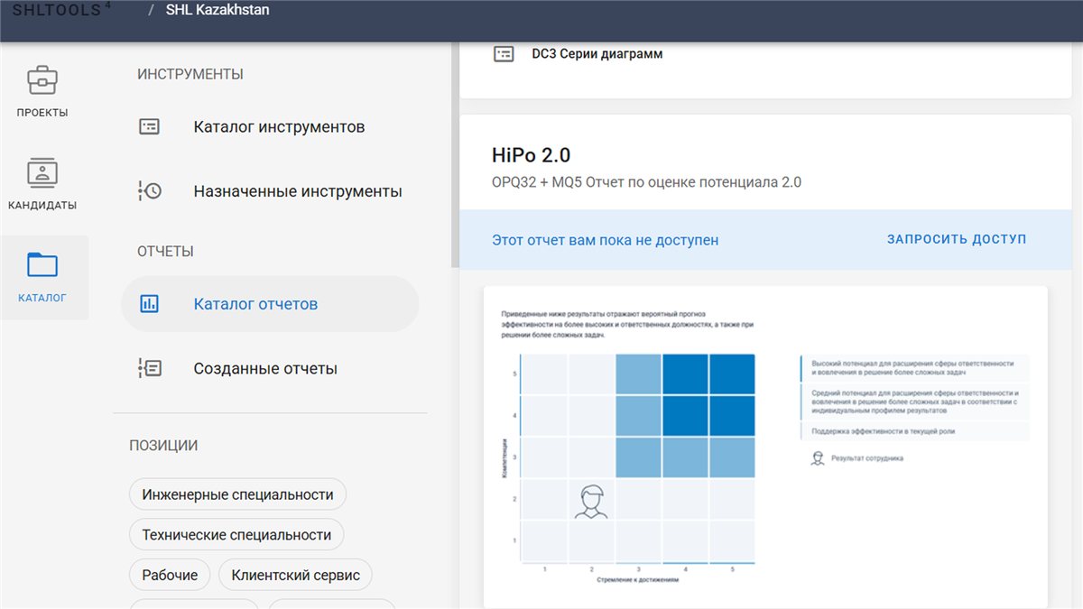Click the ОТЧЕТЫ section heading
Image resolution: width=1083 pixels, height=609 pixels.
[165, 251]
